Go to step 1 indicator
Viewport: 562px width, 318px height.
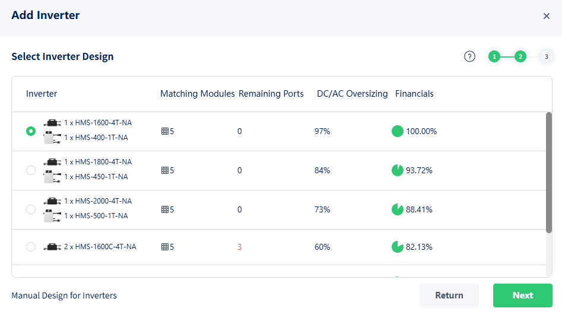point(494,56)
